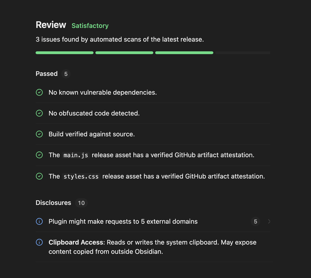Click the info icon for external domains disclosure
311x278 pixels.
(39, 221)
